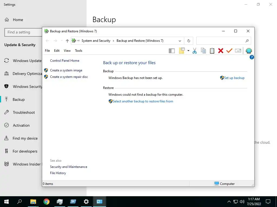Click the envelope-like rename icon in toolbar
The height and width of the screenshot is (207, 277).
(x=238, y=51)
